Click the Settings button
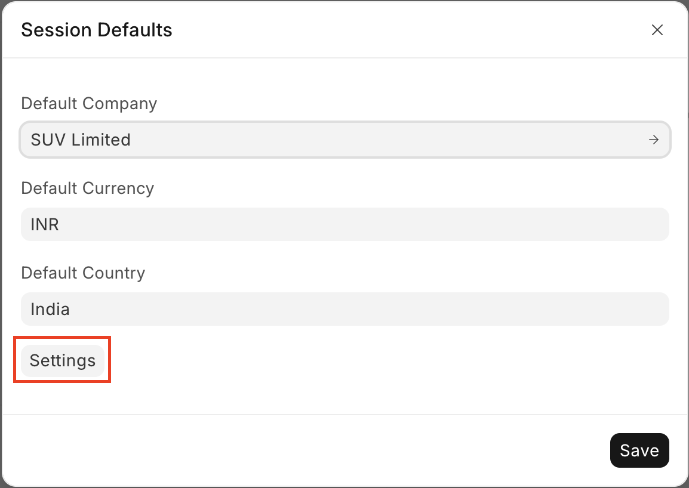This screenshot has width=689, height=488. pyautogui.click(x=63, y=360)
